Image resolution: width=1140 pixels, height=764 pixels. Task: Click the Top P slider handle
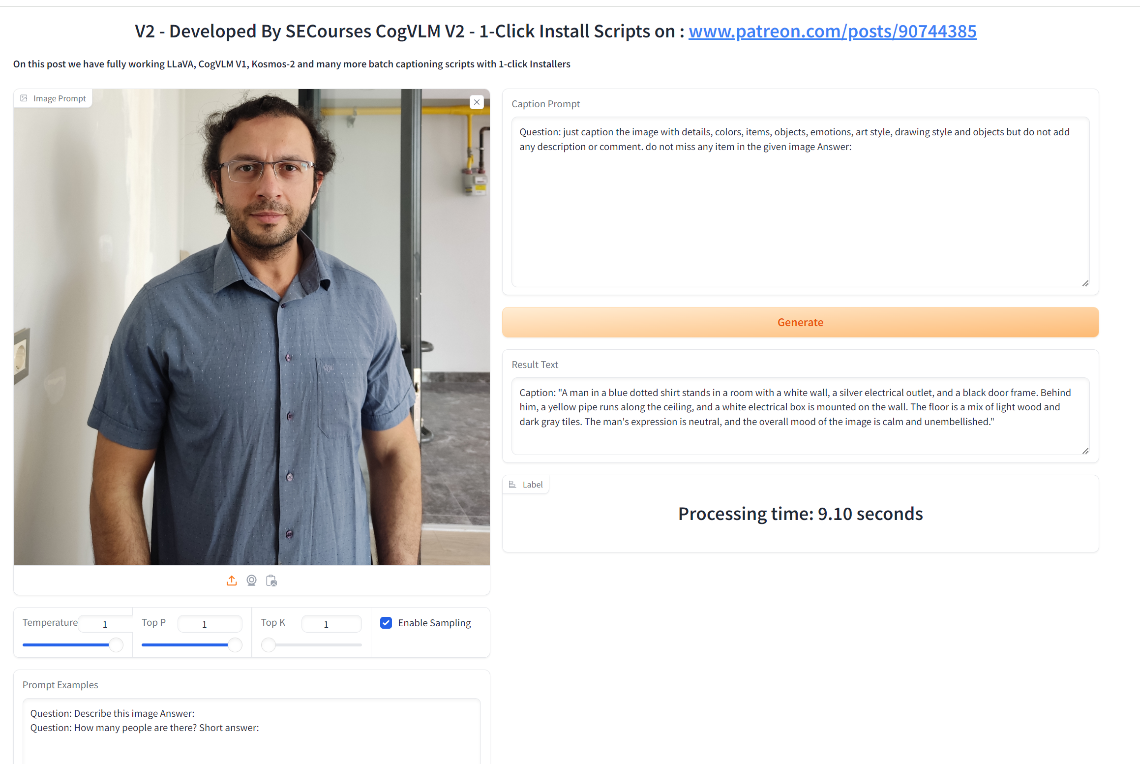click(235, 644)
